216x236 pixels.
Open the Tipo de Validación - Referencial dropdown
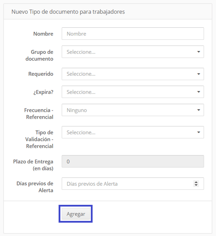(132, 133)
